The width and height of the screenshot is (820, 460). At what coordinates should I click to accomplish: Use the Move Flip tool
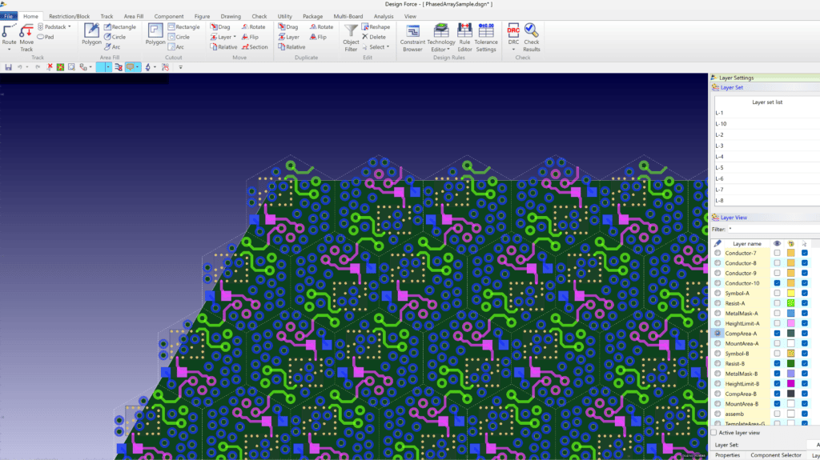click(250, 37)
